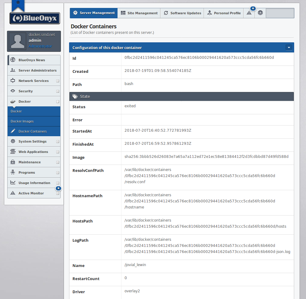Click the Docker whale icon
Viewport: 306px width, 299px height.
[13, 101]
